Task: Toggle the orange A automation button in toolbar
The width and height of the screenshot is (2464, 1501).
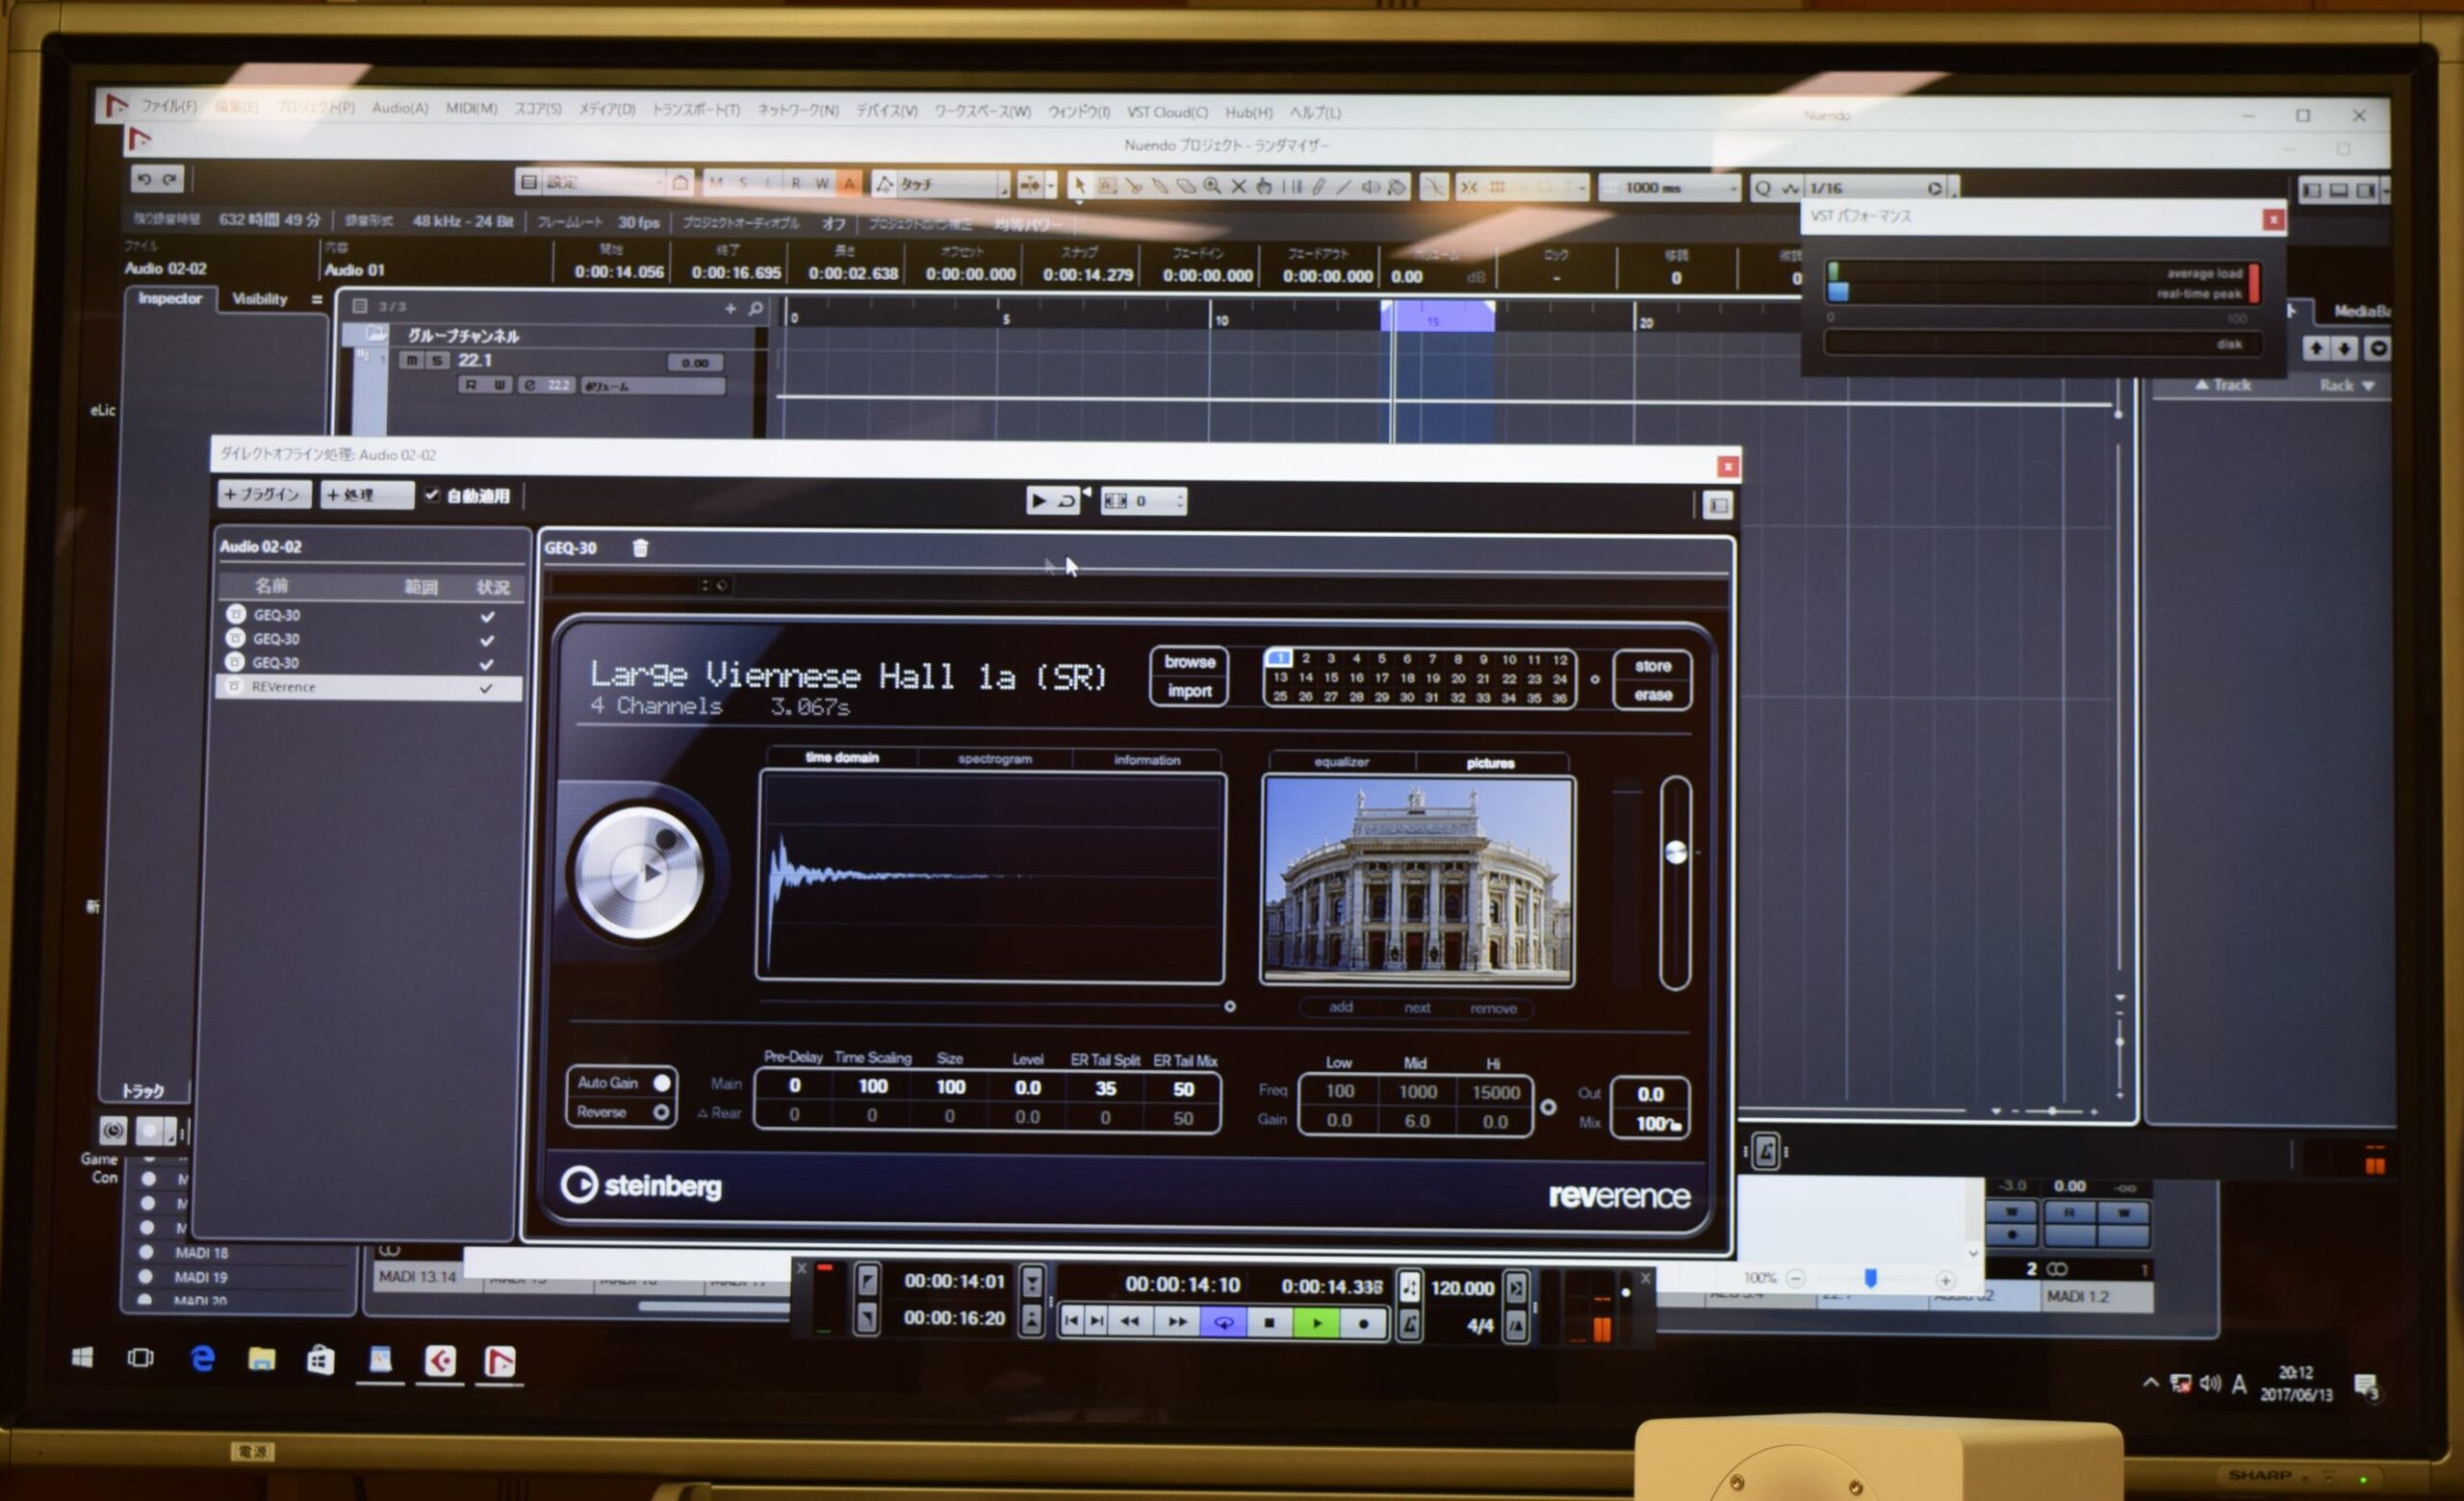Action: (x=849, y=184)
